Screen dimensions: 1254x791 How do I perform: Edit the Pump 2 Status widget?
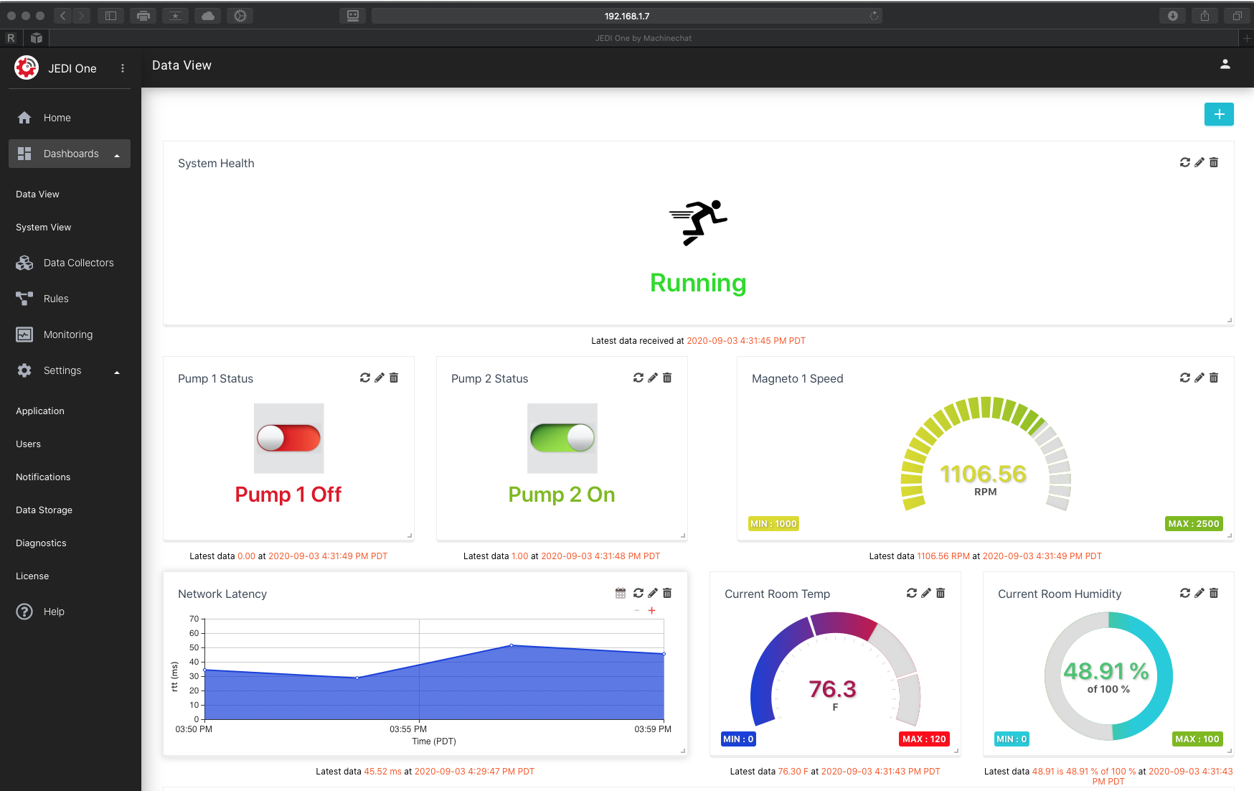click(x=653, y=378)
